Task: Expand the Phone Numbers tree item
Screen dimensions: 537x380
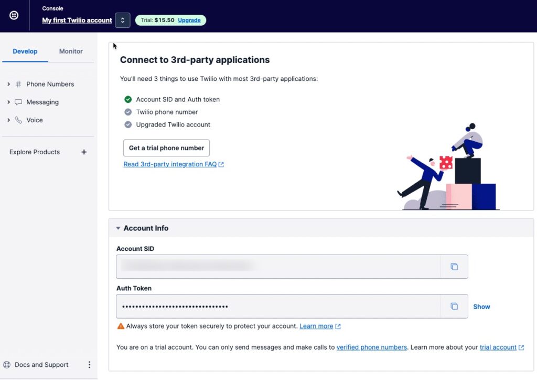Action: (x=8, y=84)
